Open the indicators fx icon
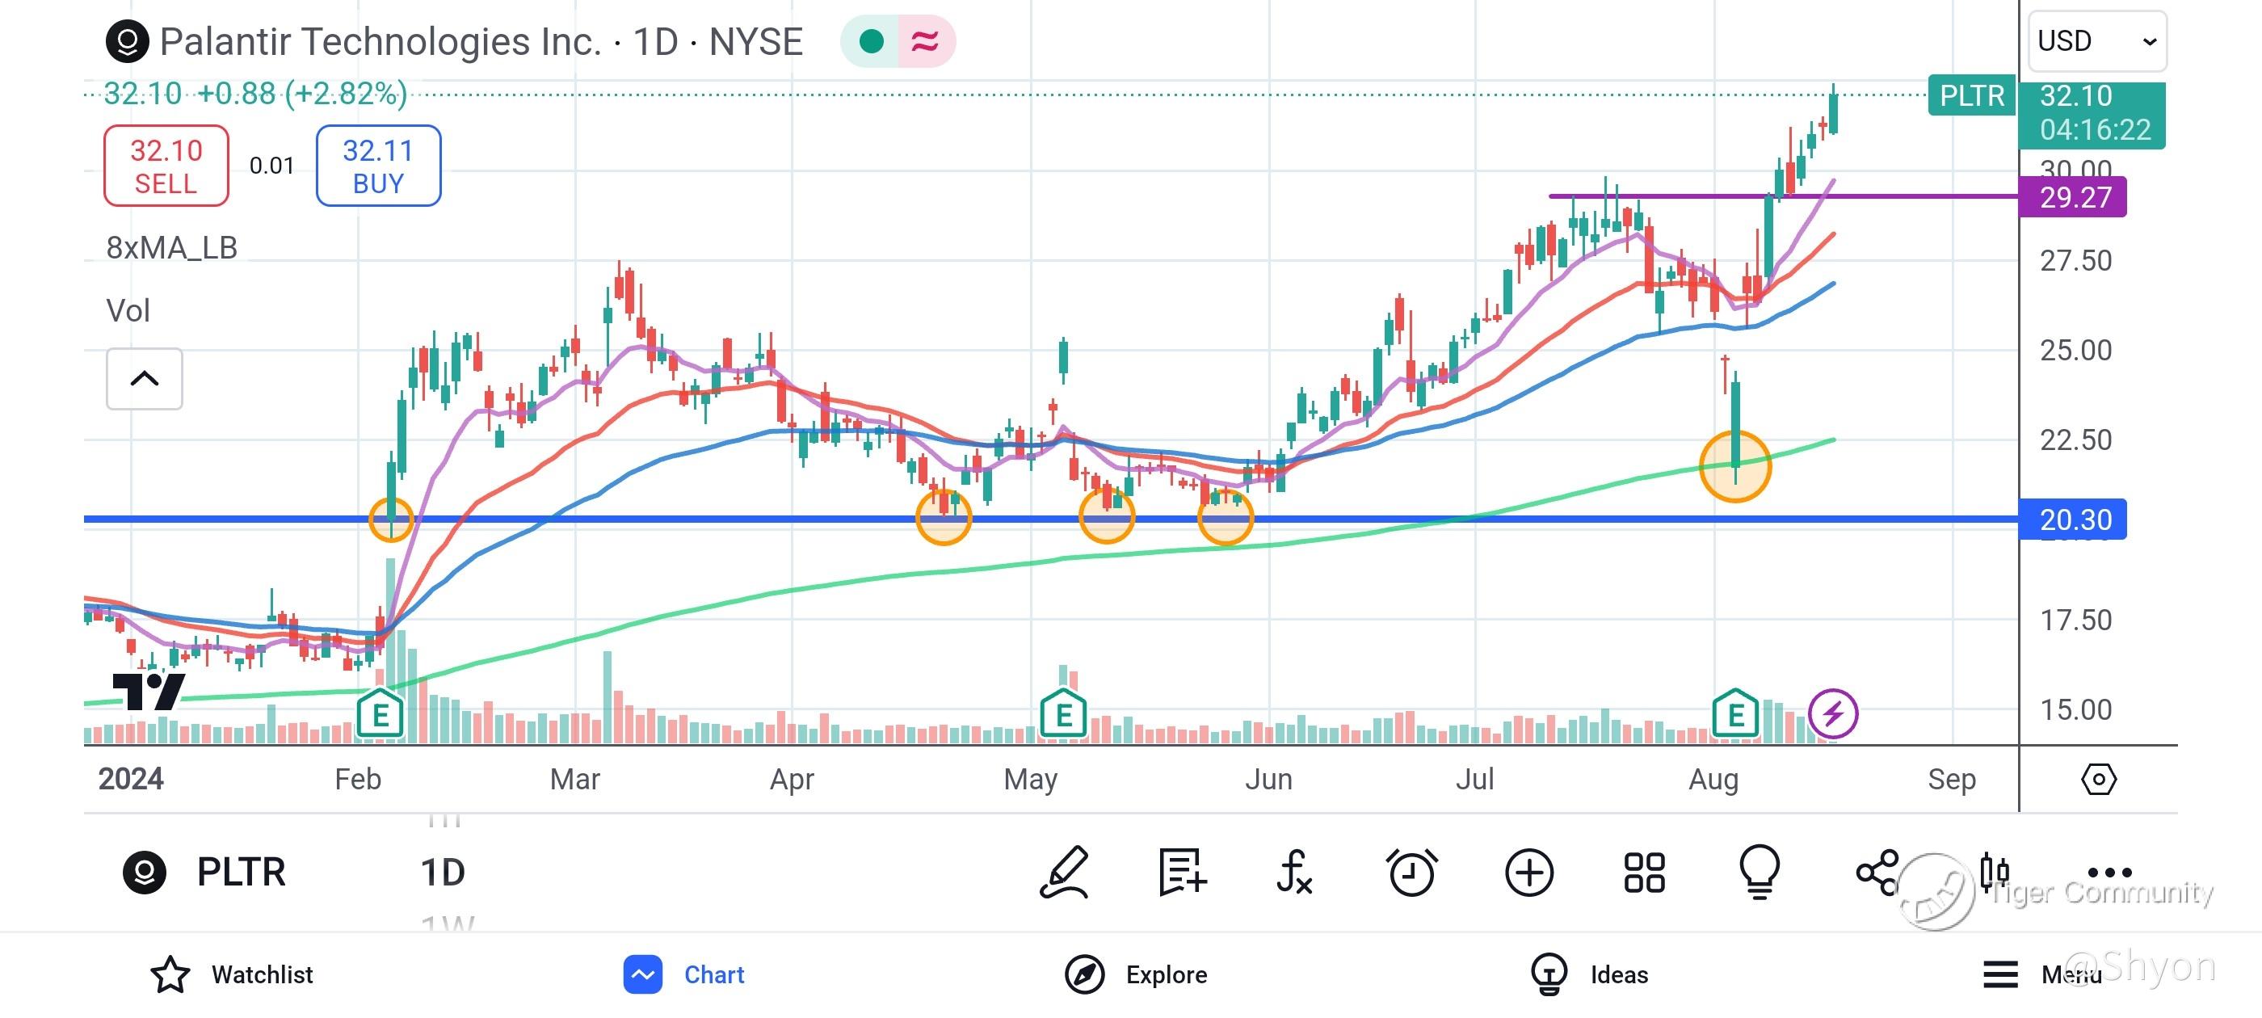This screenshot has height=1018, width=2262. tap(1294, 873)
